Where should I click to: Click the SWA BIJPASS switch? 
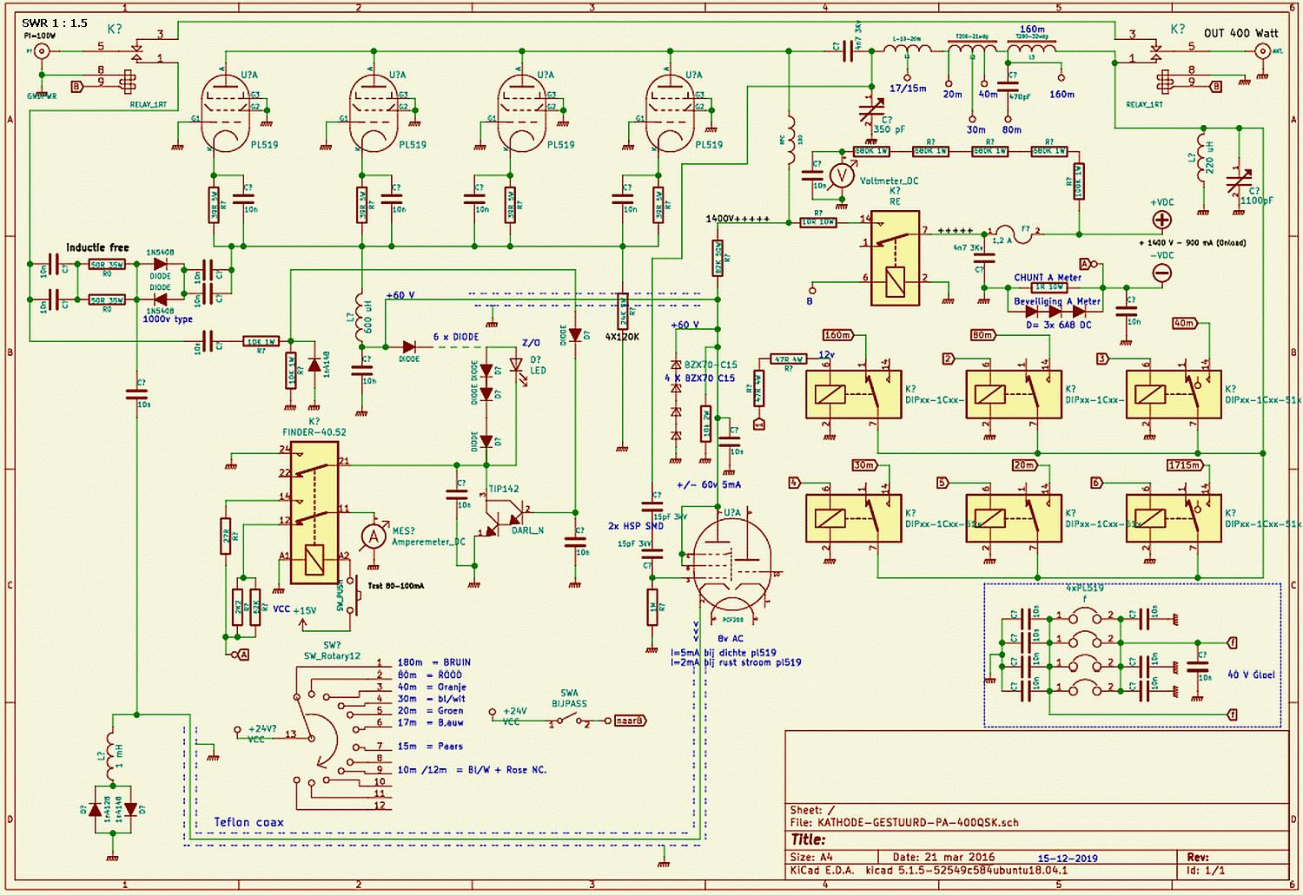568,721
